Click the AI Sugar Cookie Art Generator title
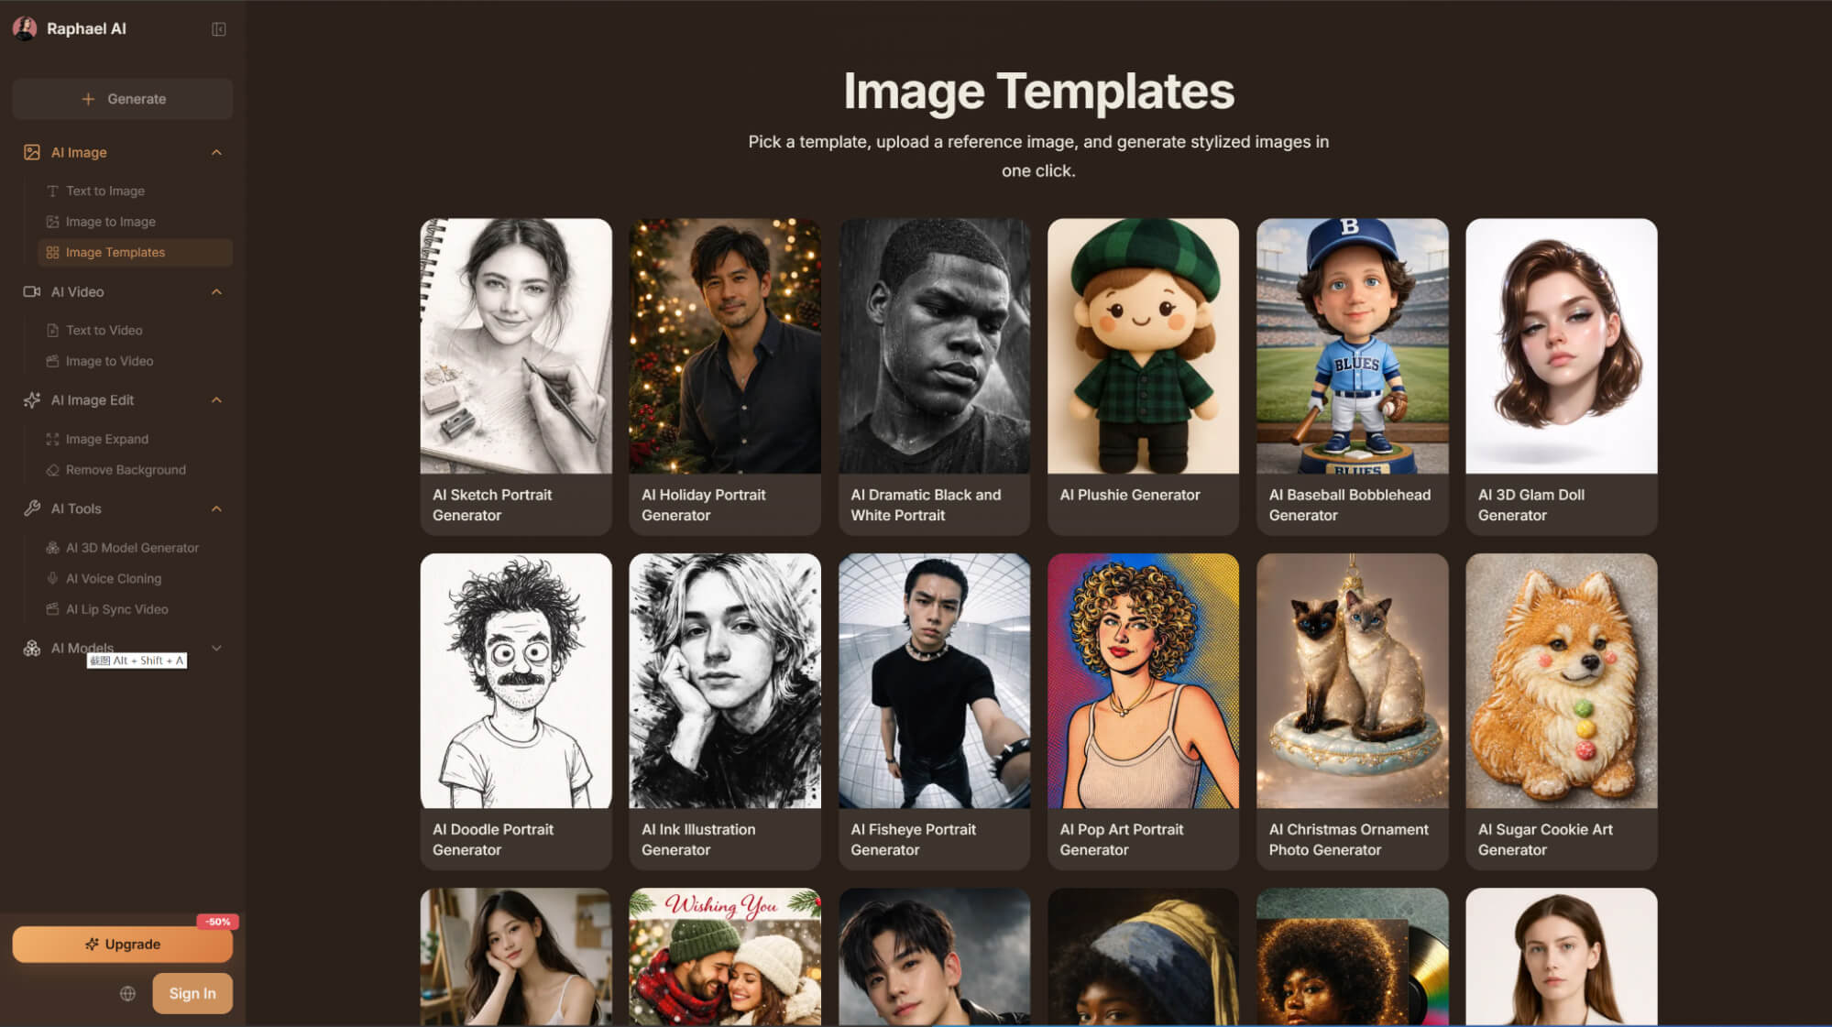 pos(1545,839)
